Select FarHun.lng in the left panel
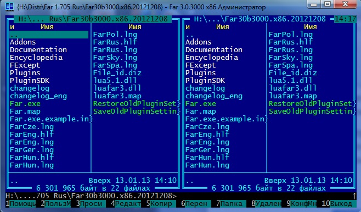Image resolution: width=361 pixels, height=212 pixels. point(31,165)
